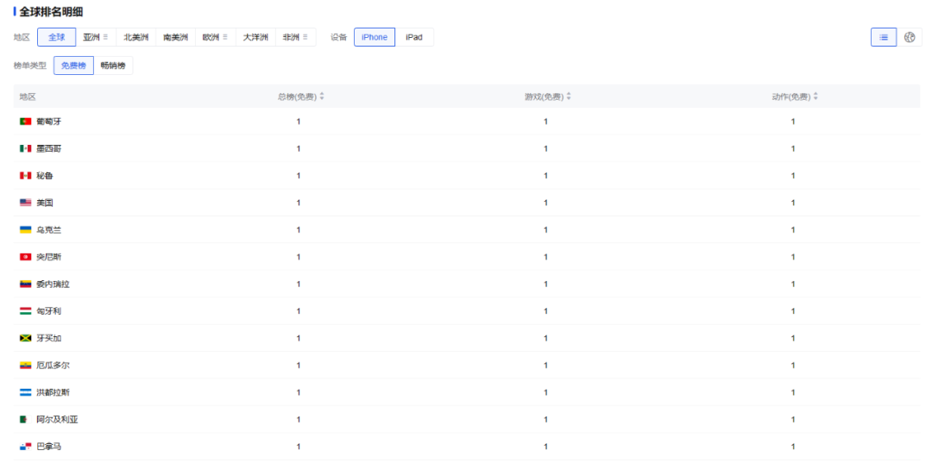The height and width of the screenshot is (463, 932).
Task: Click the 委内瑞拉 country name
Action: pos(53,285)
